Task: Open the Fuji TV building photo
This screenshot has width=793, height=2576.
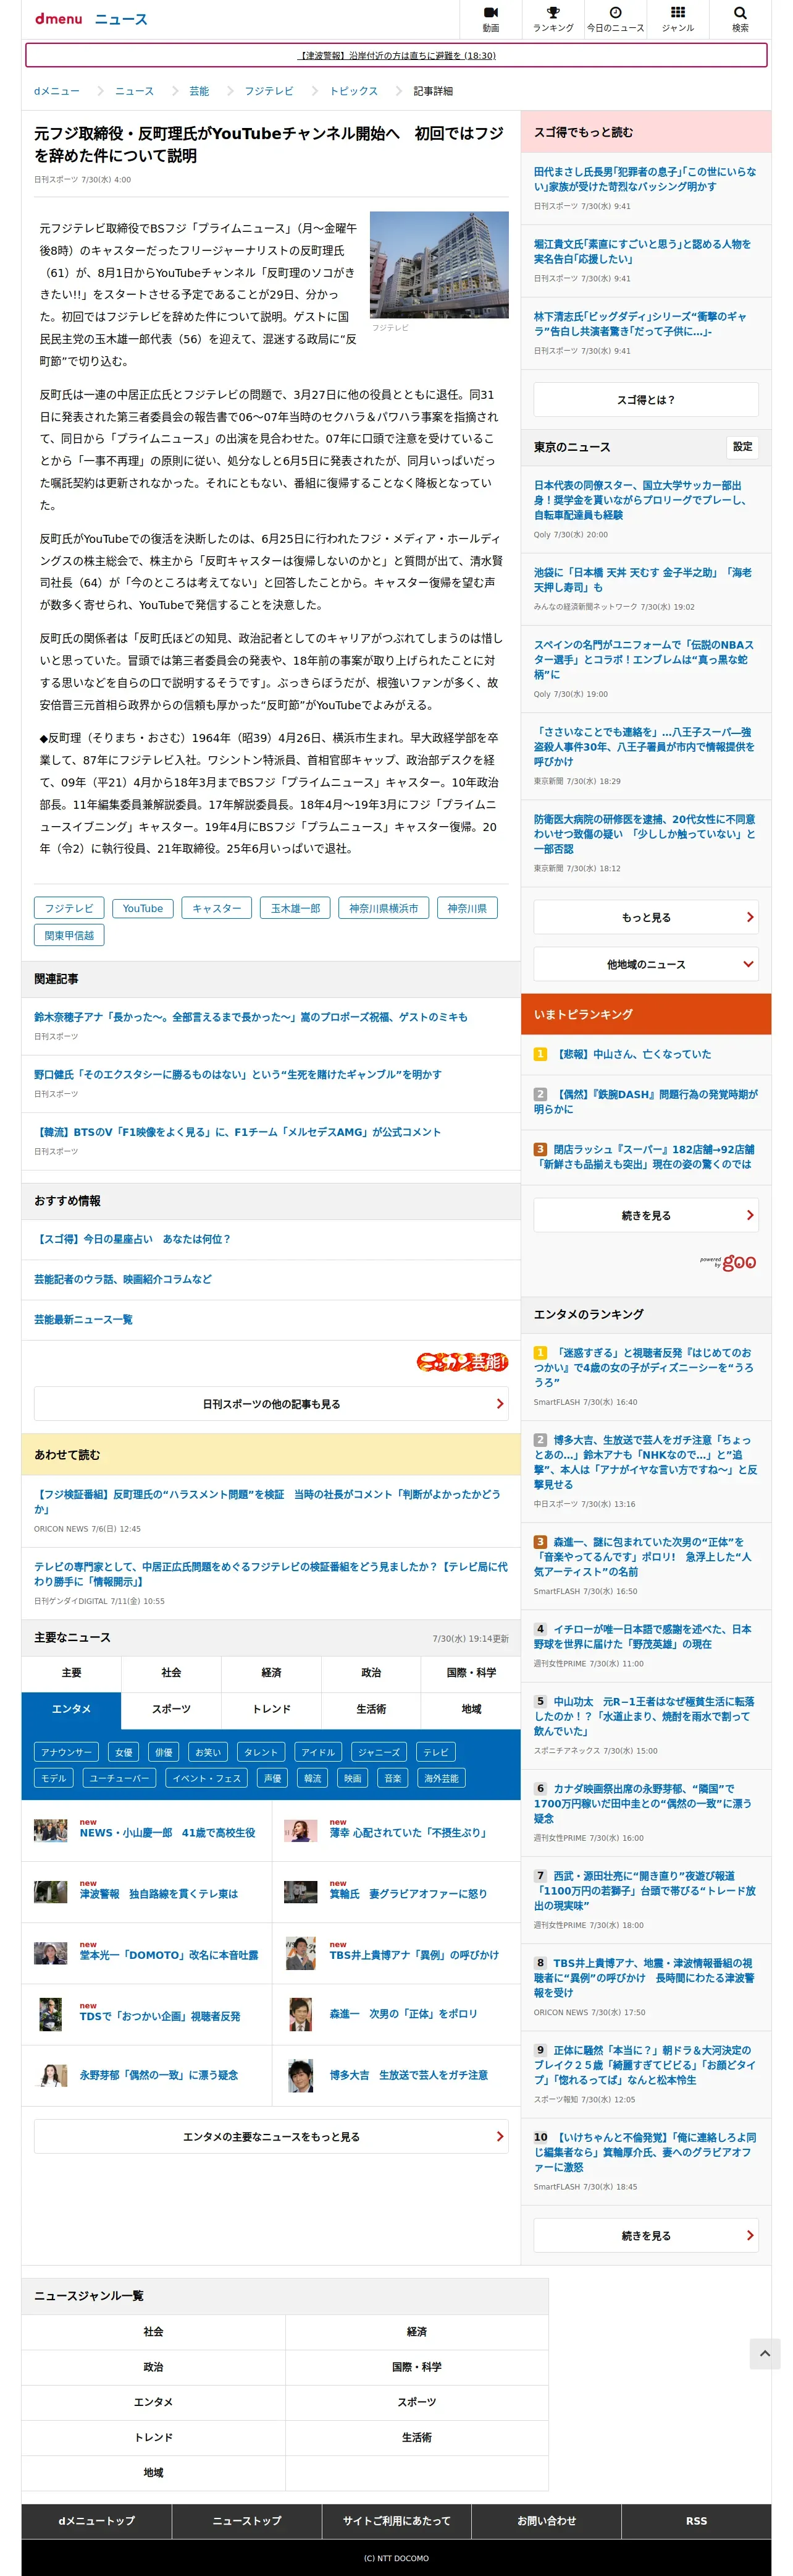Action: pyautogui.click(x=440, y=265)
